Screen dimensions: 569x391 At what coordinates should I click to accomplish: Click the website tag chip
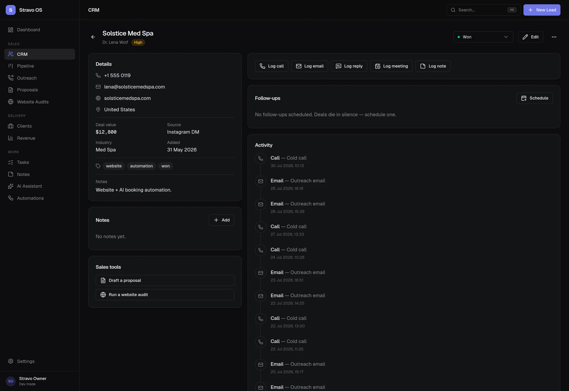(114, 166)
